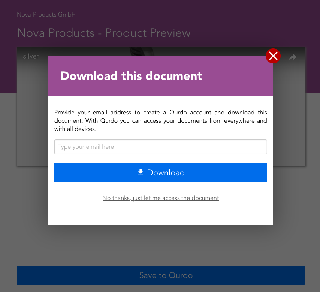Click the word 'Download' on the blue button
This screenshot has width=320, height=292.
(x=166, y=172)
